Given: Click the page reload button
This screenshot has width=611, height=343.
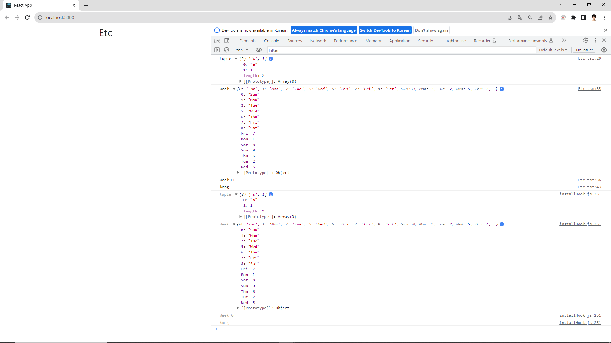Looking at the screenshot, I should (x=27, y=17).
